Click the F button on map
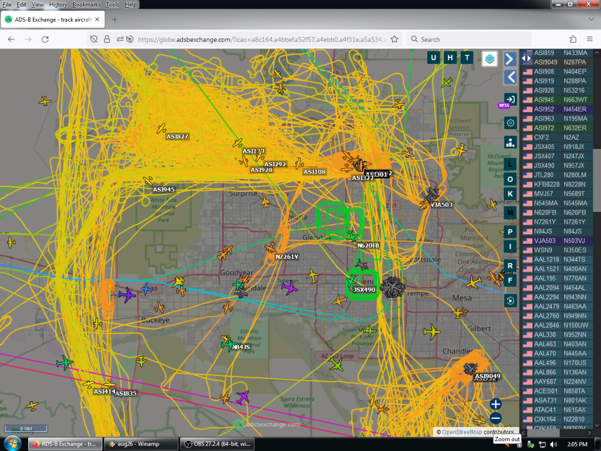This screenshot has height=451, width=601. [510, 280]
